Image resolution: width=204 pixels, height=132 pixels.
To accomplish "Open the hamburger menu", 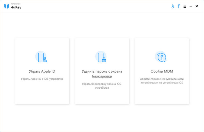I will click(x=185, y=6).
